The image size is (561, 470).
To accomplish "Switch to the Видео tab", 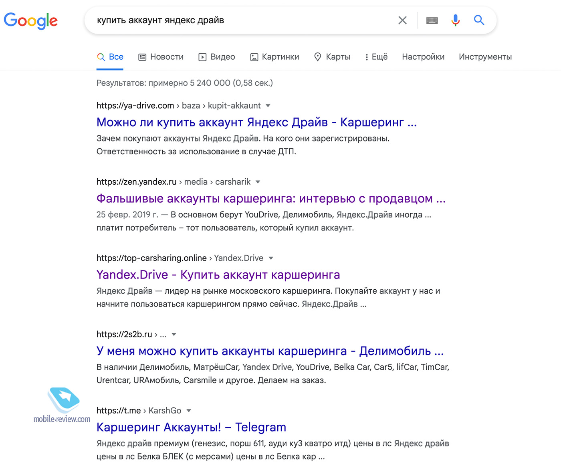I will click(x=217, y=57).
